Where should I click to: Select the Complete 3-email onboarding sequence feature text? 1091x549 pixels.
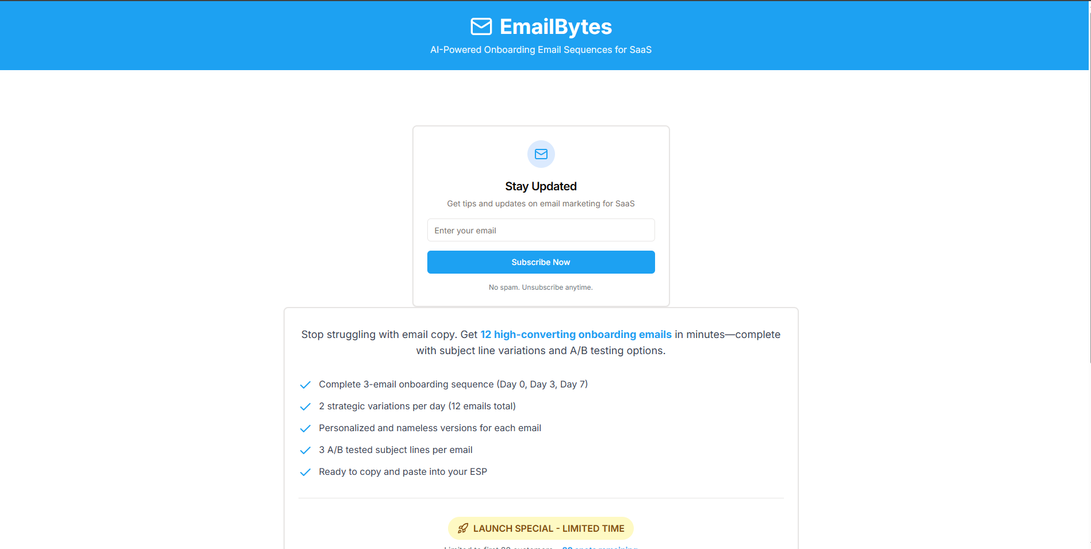453,385
